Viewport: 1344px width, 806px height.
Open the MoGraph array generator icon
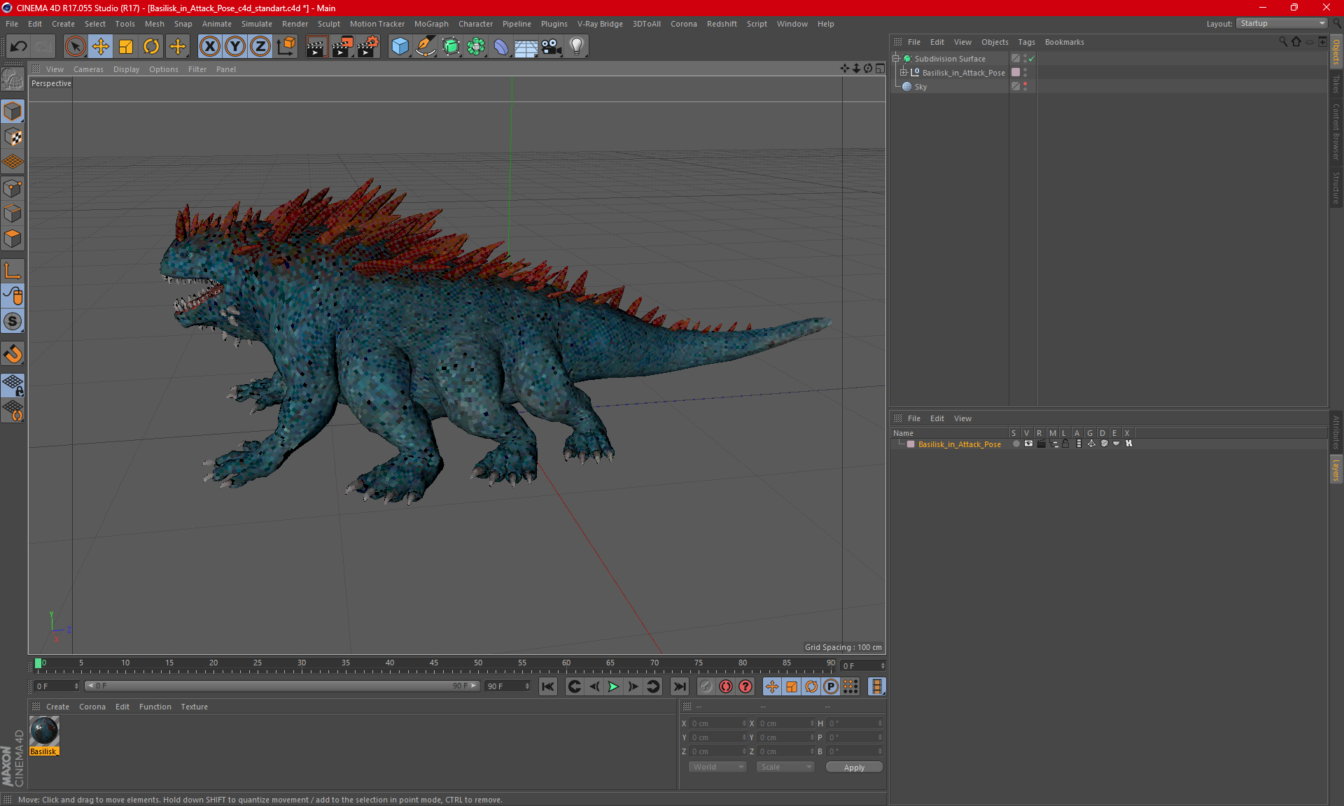pos(476,46)
